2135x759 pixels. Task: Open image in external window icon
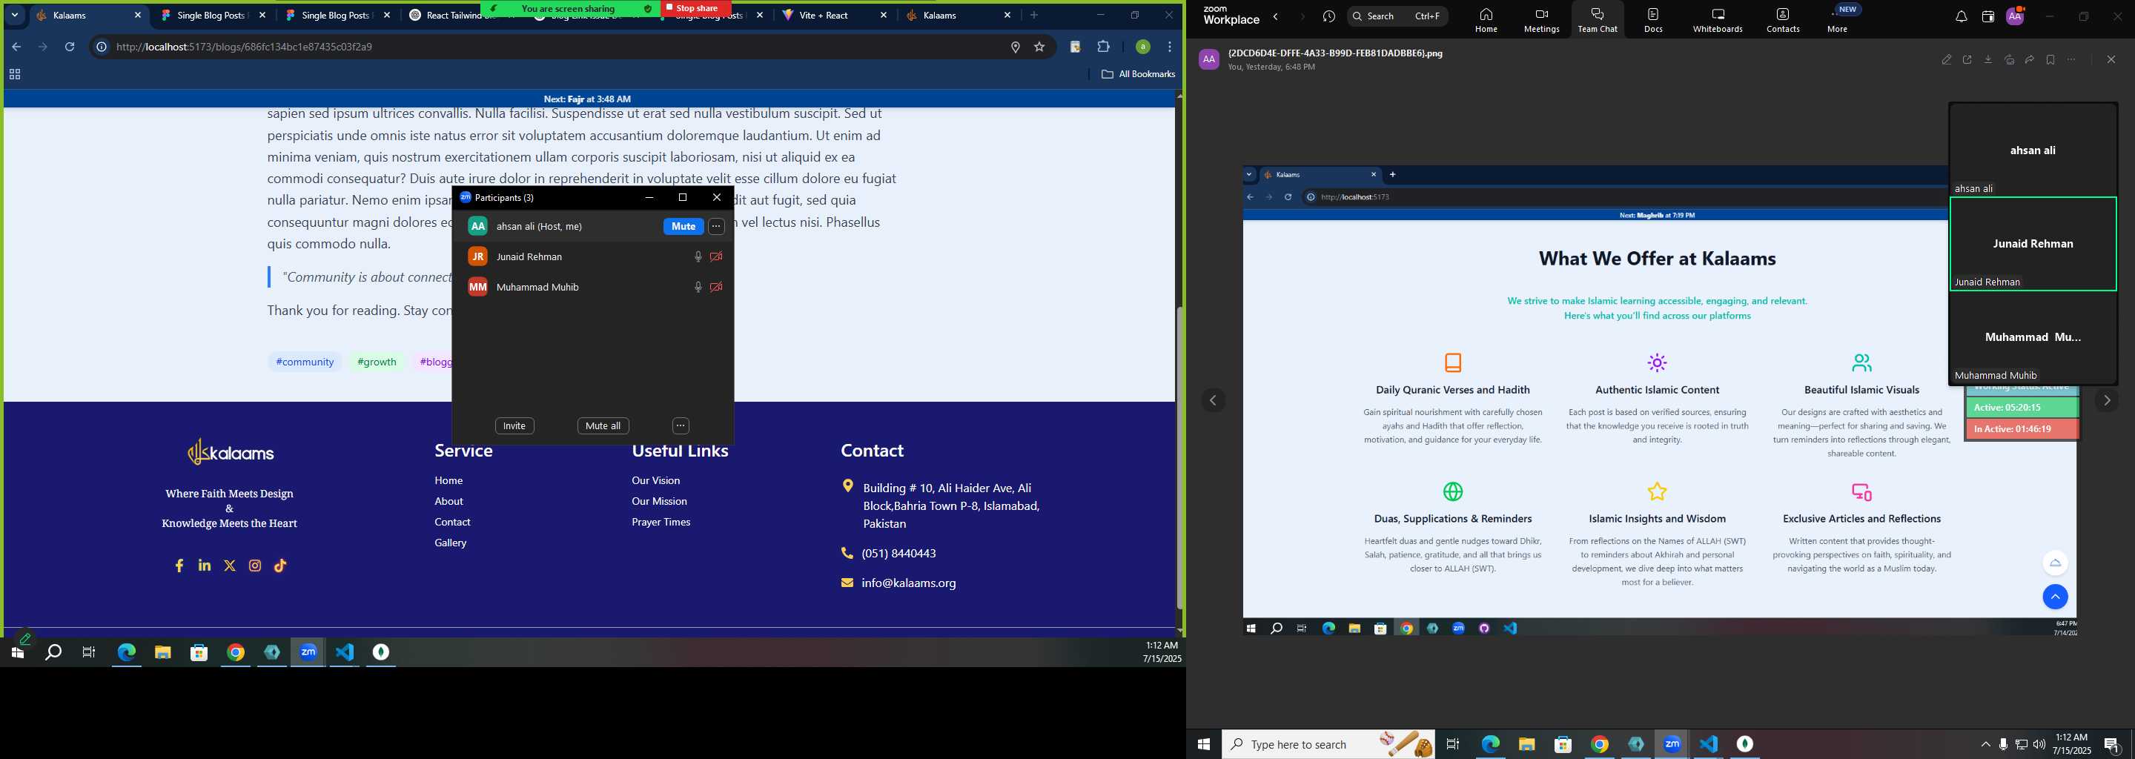click(x=1967, y=59)
